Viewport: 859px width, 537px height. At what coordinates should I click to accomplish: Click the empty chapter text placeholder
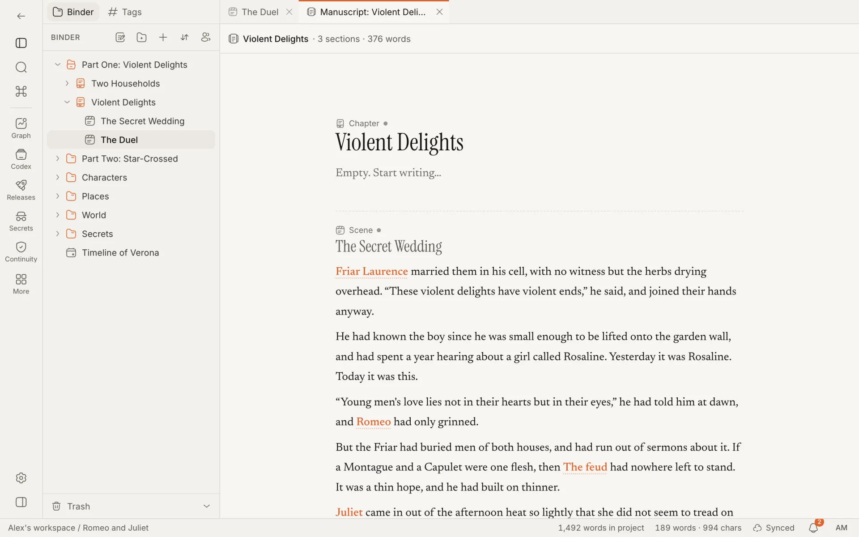[388, 173]
